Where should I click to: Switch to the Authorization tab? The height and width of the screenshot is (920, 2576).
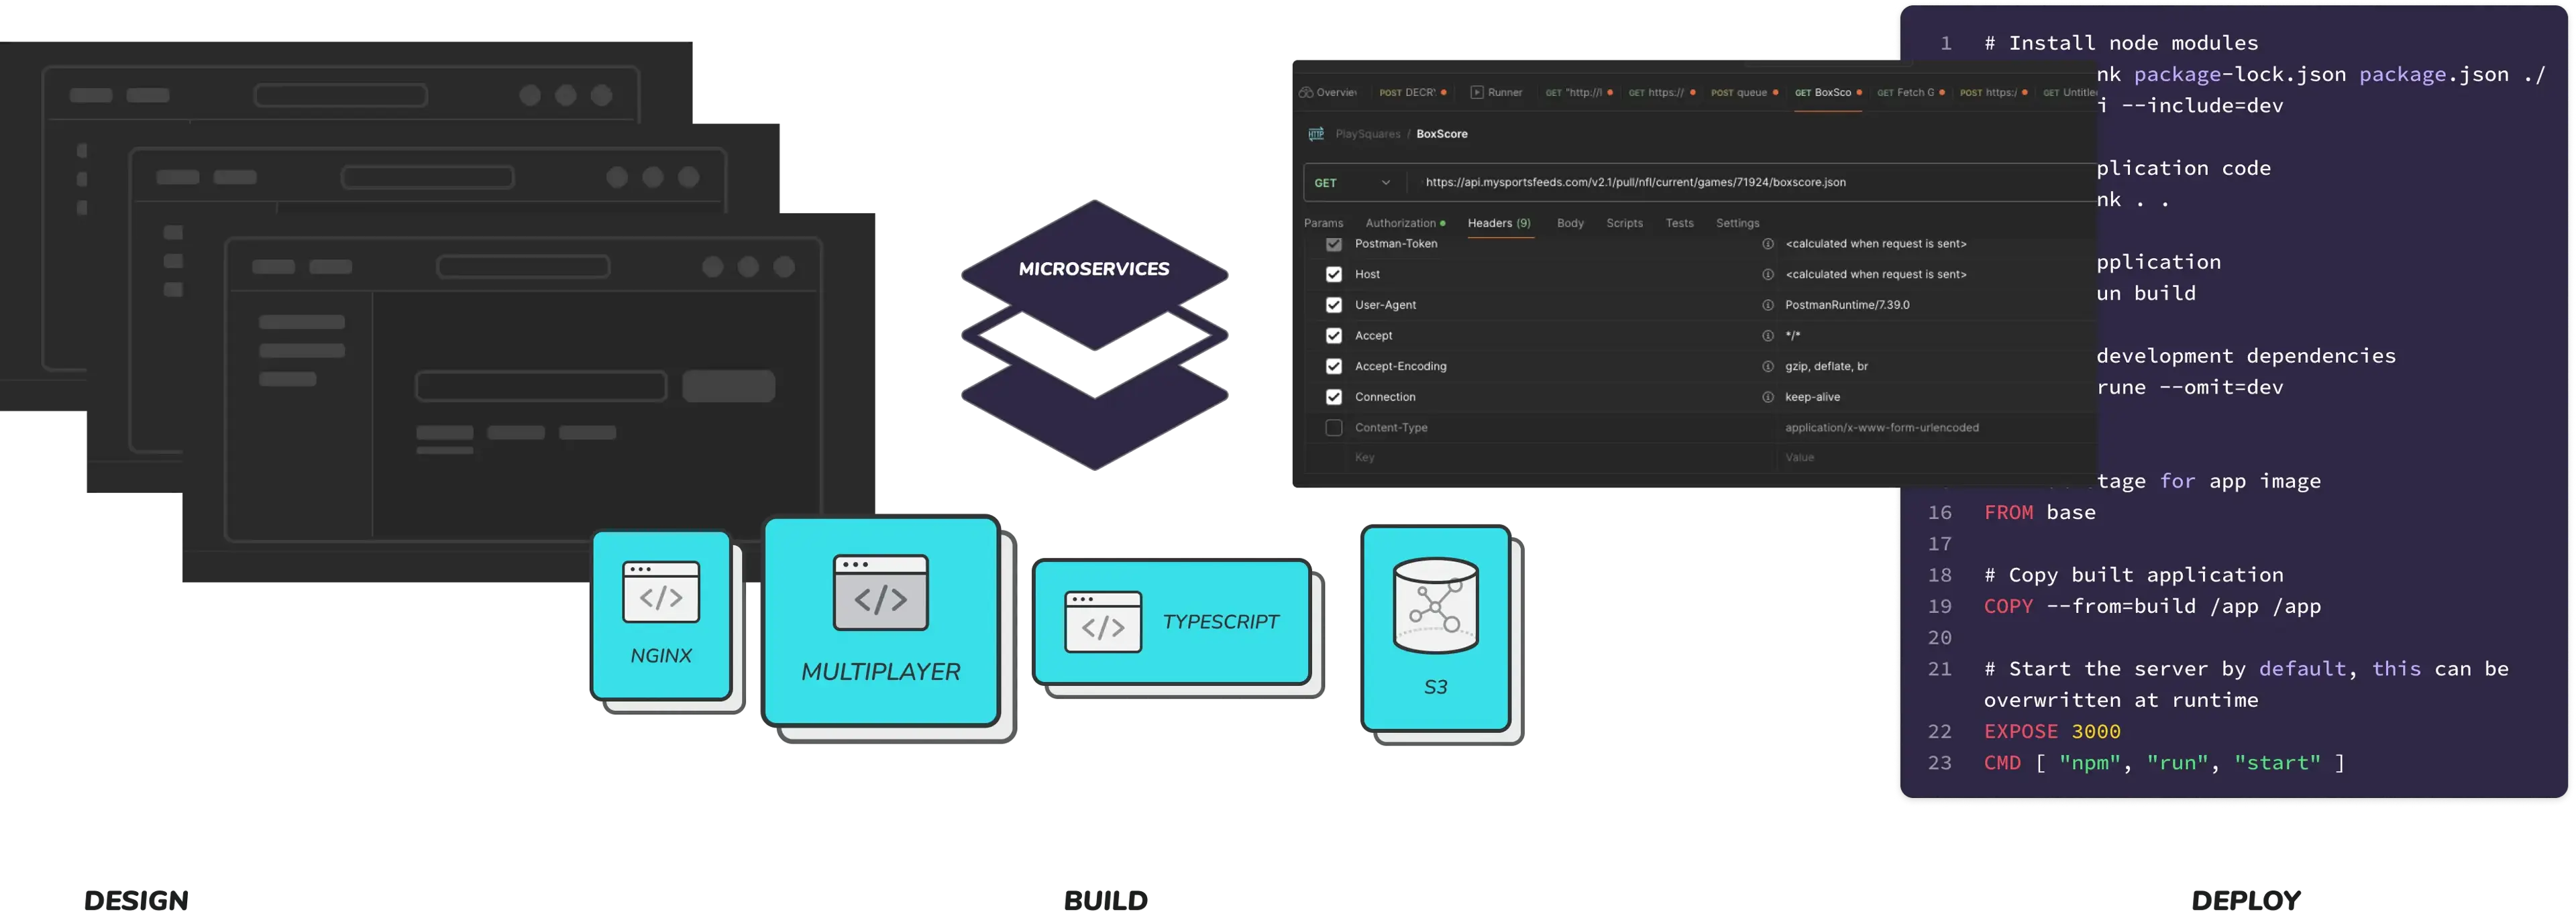1405,223
